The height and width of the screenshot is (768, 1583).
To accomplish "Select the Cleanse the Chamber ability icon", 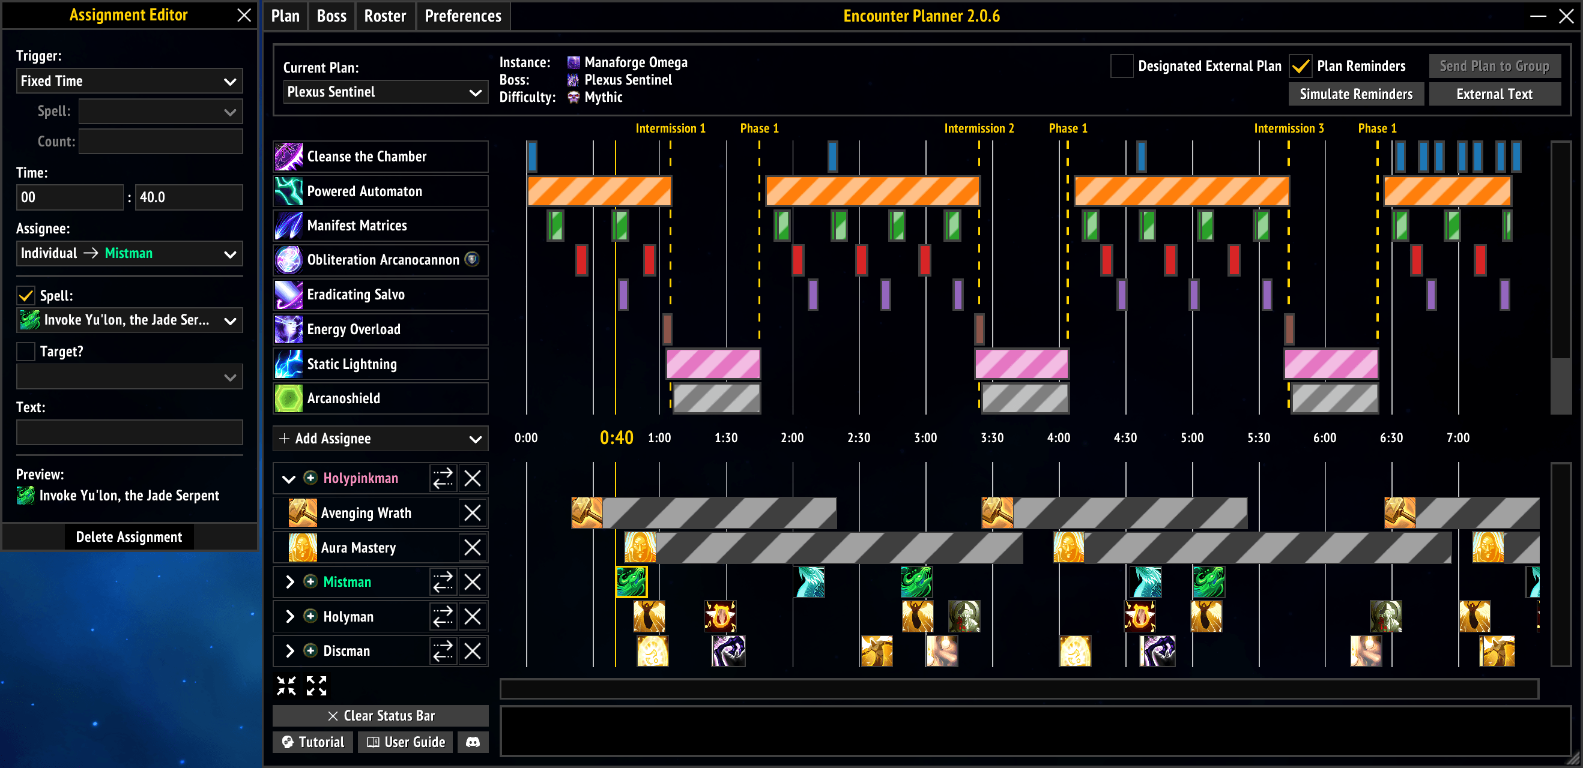I will coord(289,157).
